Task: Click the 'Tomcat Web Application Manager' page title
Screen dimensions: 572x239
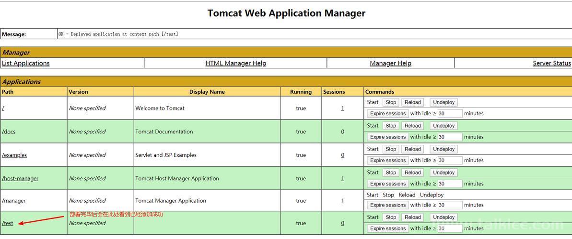Action: click(x=286, y=13)
